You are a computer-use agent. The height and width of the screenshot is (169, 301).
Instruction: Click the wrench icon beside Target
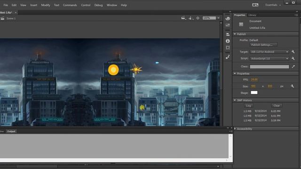tap(293, 52)
